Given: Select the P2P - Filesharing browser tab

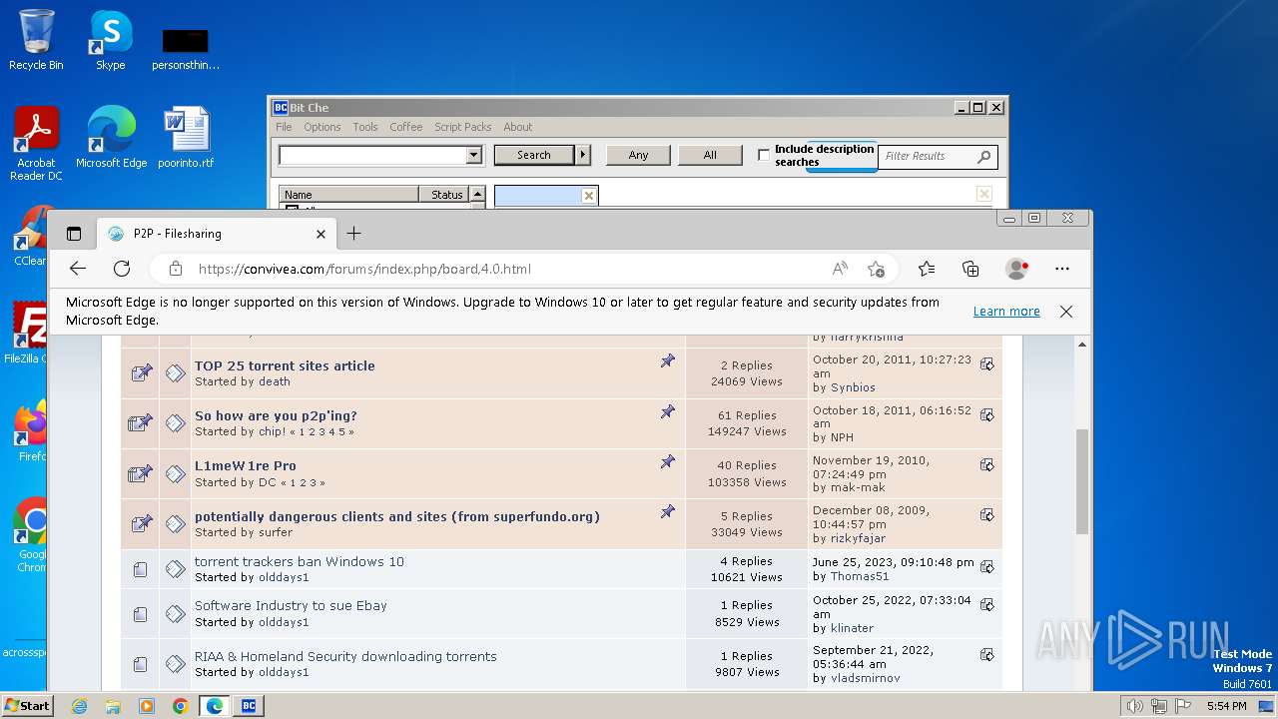Looking at the screenshot, I should [217, 234].
